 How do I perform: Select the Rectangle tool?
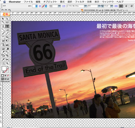[x=7, y=30]
